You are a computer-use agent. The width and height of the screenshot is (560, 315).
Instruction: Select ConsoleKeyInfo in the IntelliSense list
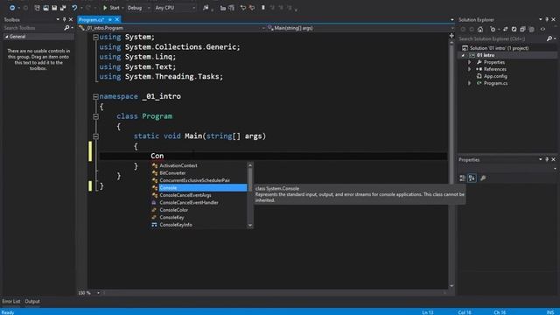pos(199,225)
